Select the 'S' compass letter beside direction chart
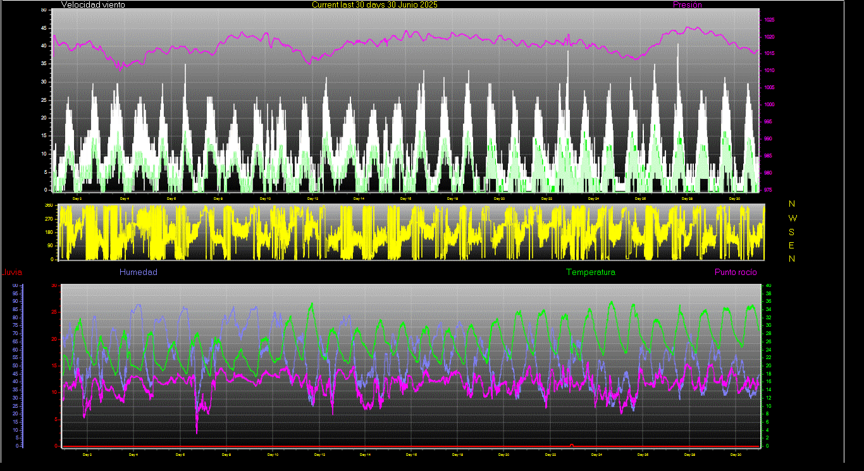The width and height of the screenshot is (864, 471). [x=792, y=231]
